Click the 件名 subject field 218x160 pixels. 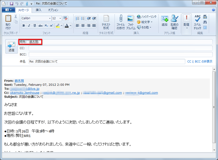pos(107,61)
